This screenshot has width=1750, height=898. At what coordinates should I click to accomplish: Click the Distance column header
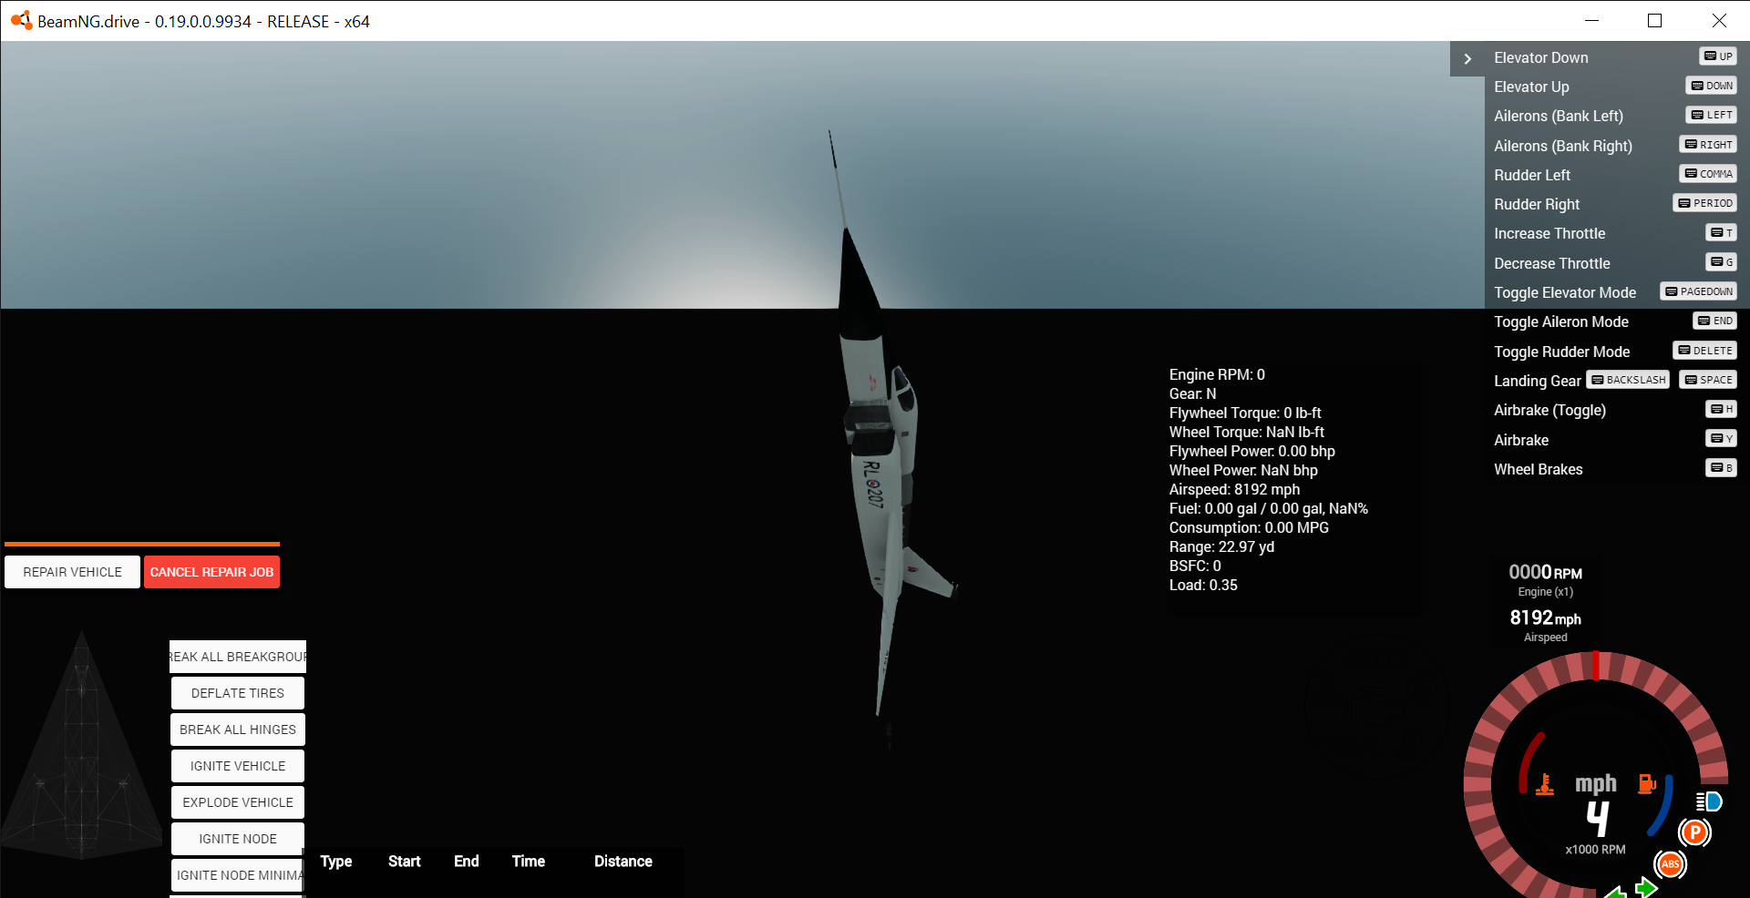623,862
